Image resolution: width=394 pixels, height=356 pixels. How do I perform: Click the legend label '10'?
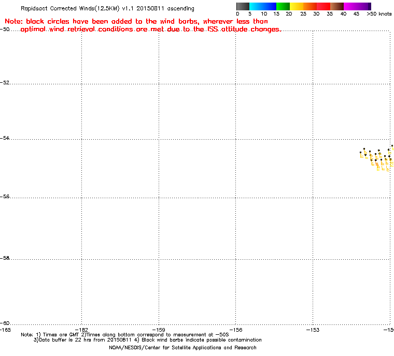point(263,14)
